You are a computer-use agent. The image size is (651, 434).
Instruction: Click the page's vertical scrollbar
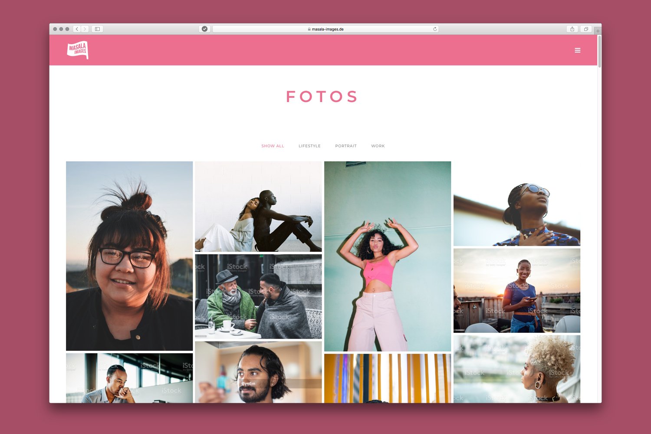tap(599, 52)
